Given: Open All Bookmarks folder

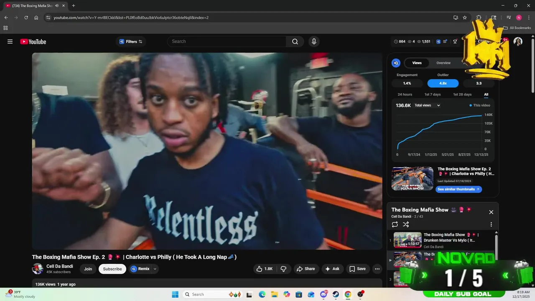Looking at the screenshot, I should 517,28.
